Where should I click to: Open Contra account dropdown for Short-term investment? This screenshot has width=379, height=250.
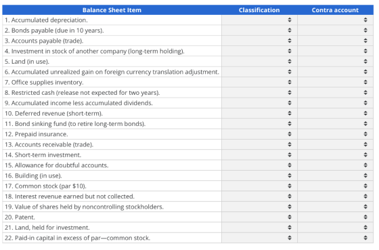[335, 155]
